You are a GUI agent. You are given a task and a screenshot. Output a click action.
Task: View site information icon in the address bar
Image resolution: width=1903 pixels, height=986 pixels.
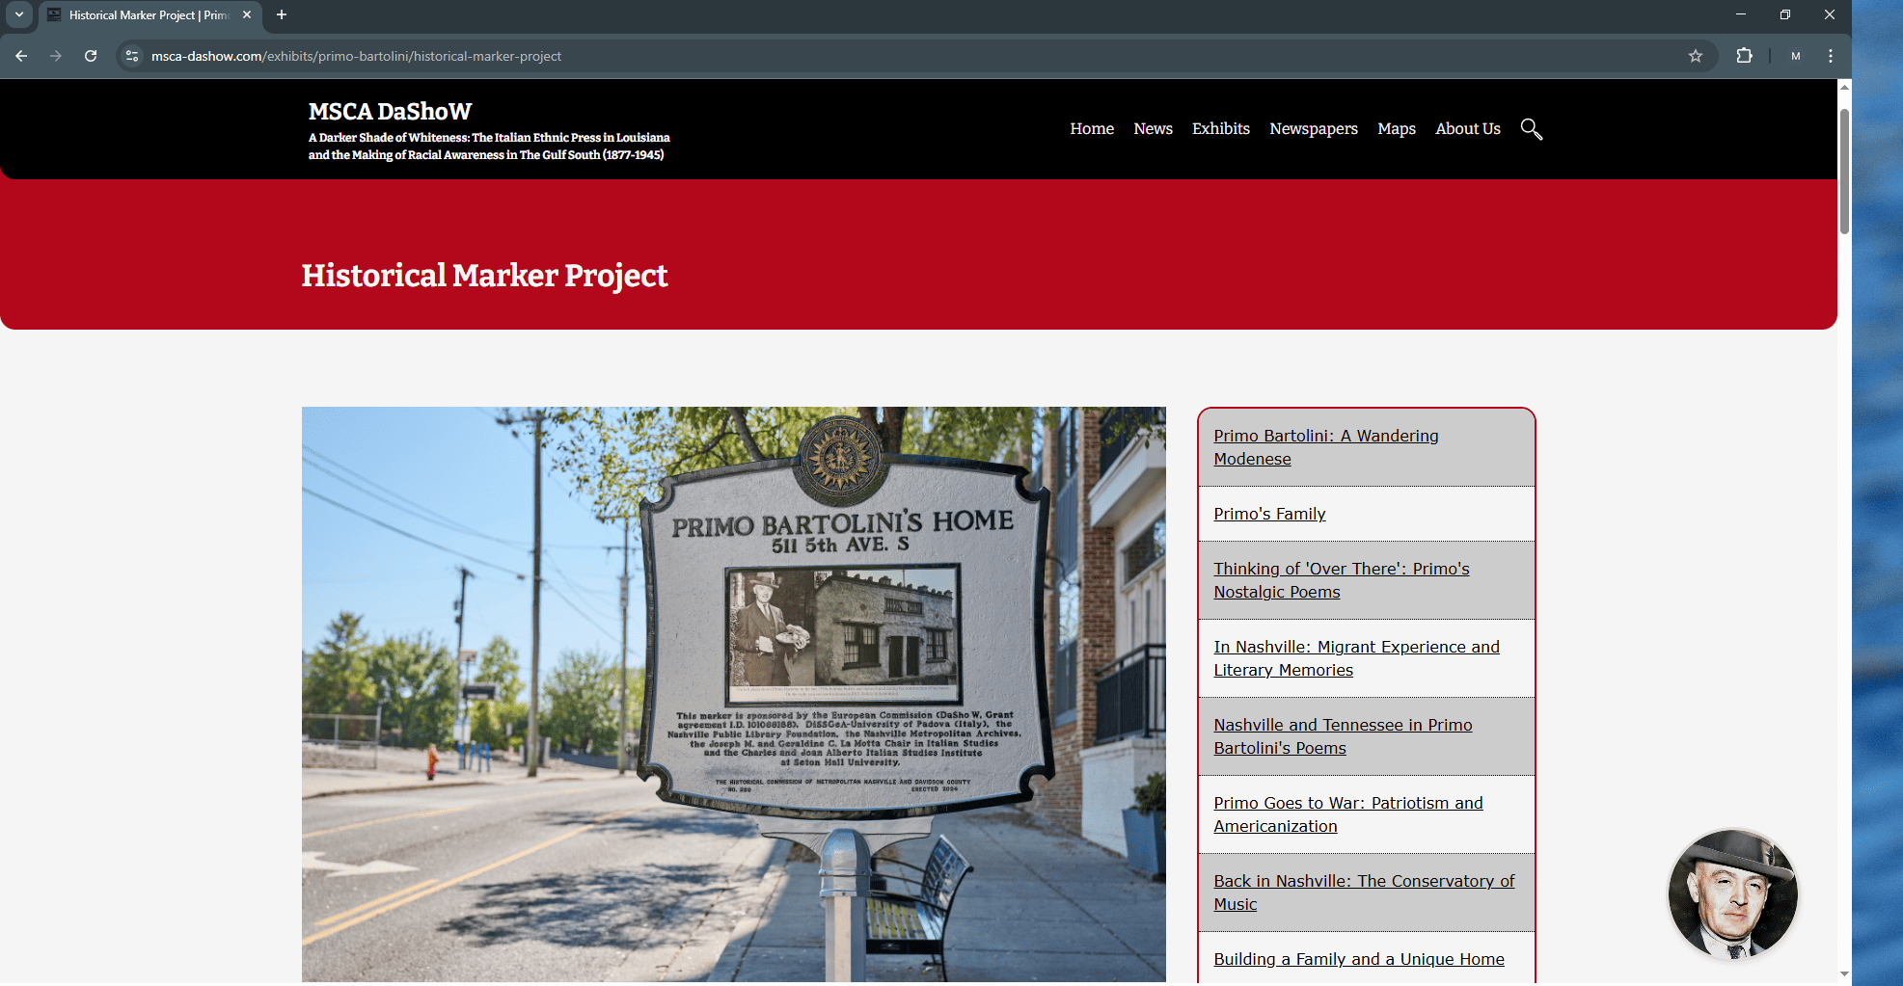[x=132, y=56]
